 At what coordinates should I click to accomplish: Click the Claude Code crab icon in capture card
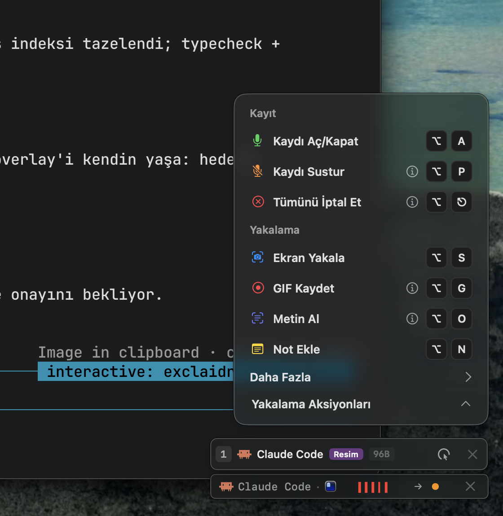click(244, 454)
